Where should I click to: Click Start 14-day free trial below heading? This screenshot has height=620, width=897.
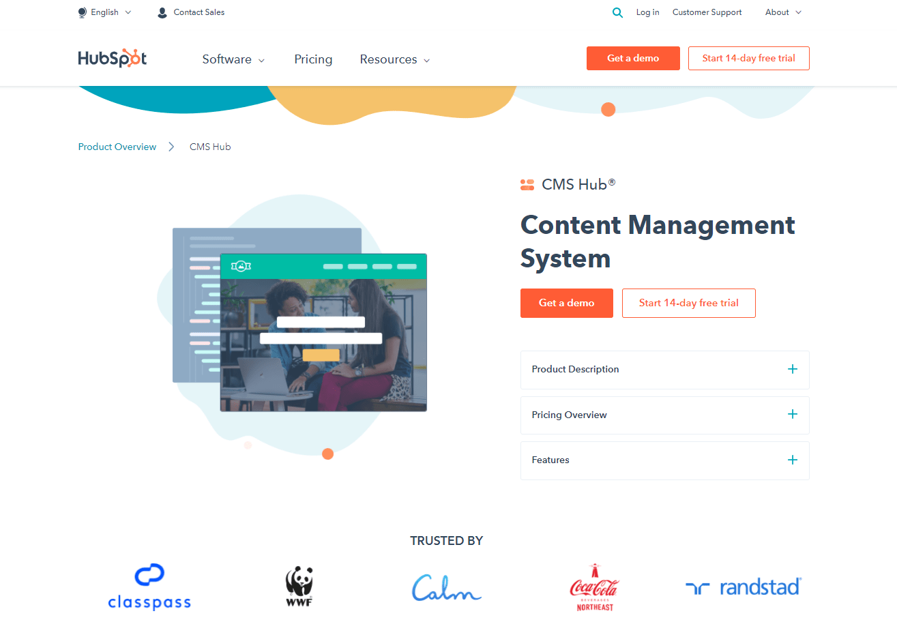coord(689,303)
